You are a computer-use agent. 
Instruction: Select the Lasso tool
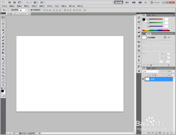pos(3,24)
